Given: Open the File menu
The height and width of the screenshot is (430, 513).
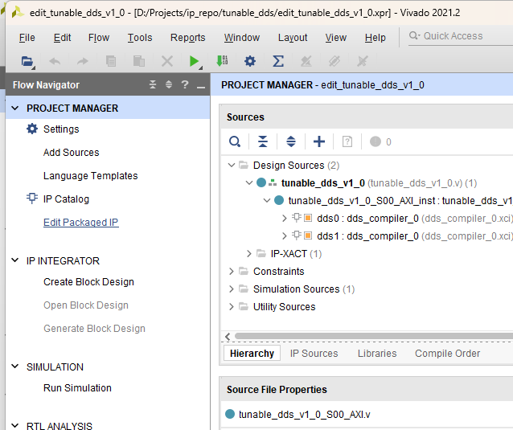Looking at the screenshot, I should (27, 38).
